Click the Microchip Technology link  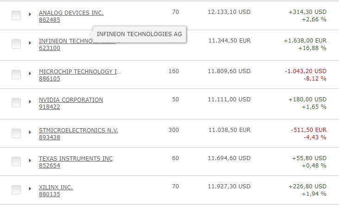point(80,71)
